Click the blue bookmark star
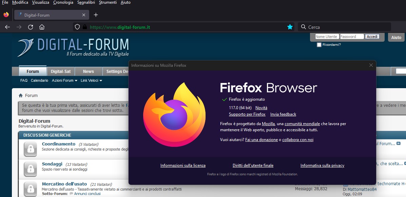The width and height of the screenshot is (406, 197). coord(290,27)
